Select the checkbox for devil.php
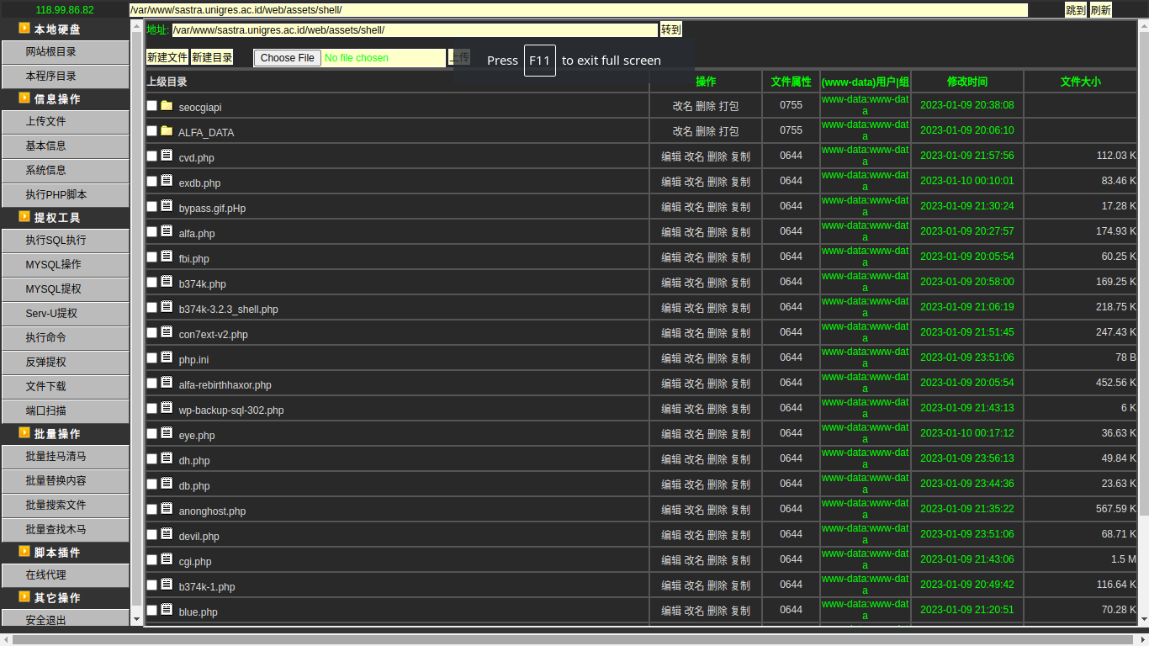 tap(152, 535)
